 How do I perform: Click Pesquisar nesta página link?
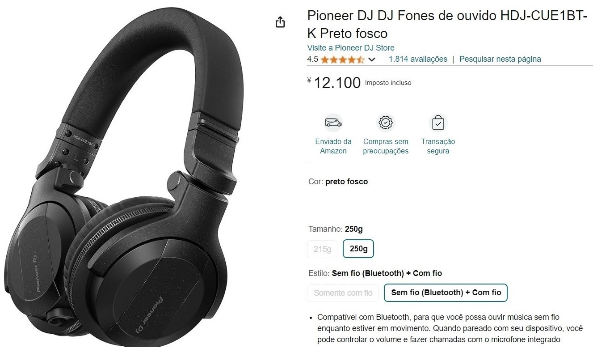(500, 59)
